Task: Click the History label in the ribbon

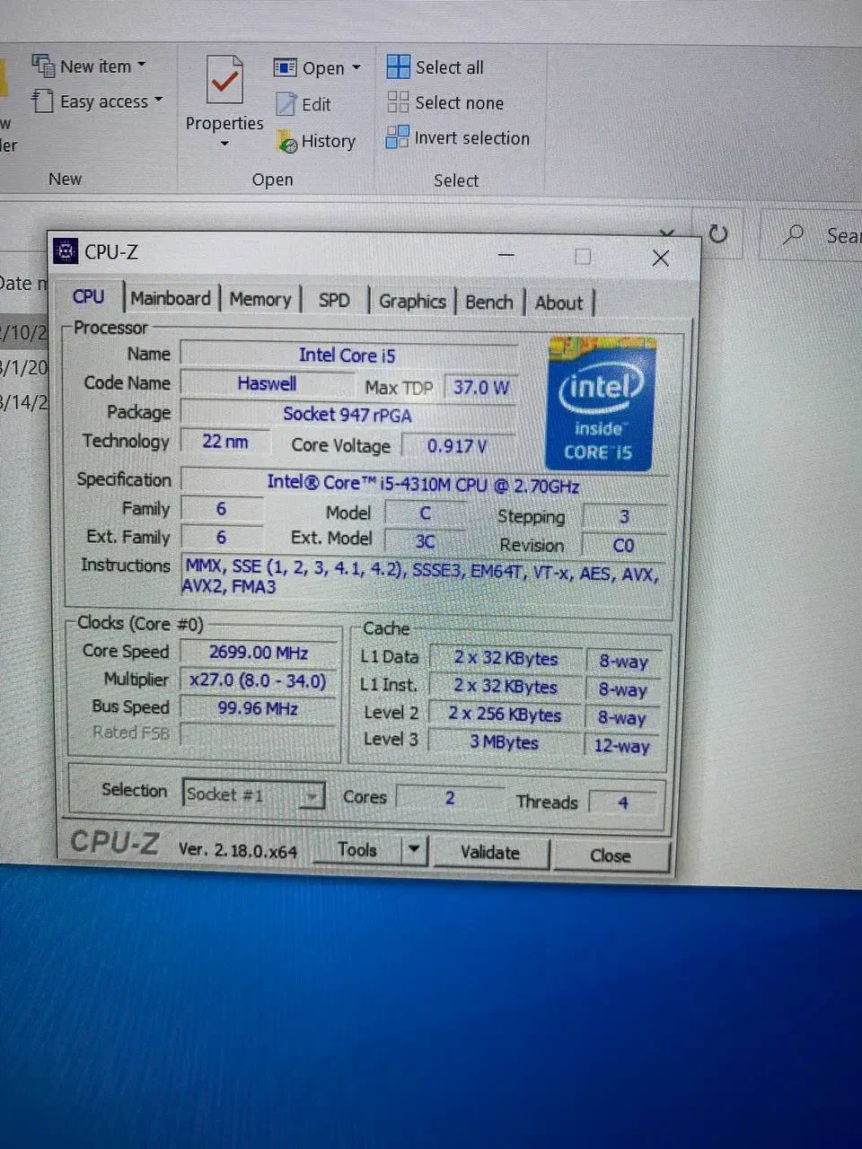Action: (x=329, y=141)
